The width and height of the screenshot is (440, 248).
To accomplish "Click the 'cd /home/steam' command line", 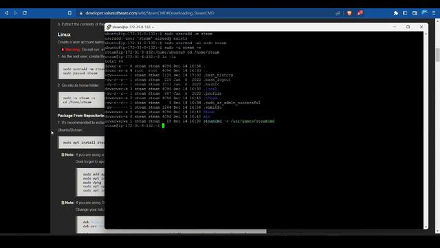I will [x=162, y=52].
